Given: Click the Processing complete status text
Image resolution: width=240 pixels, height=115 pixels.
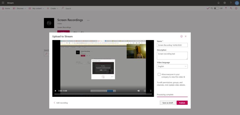Looking at the screenshot, I should [x=165, y=95].
